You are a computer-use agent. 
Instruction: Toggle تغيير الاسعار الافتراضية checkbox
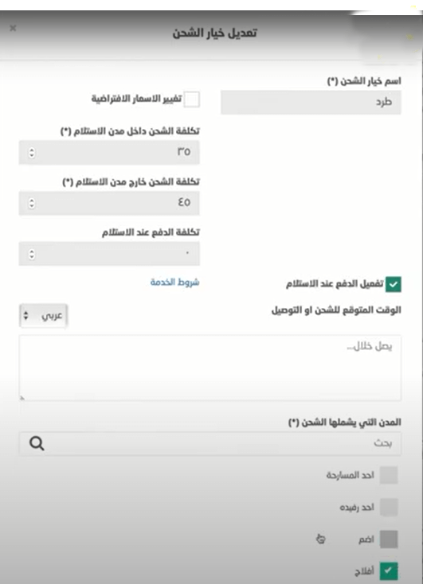(x=192, y=99)
